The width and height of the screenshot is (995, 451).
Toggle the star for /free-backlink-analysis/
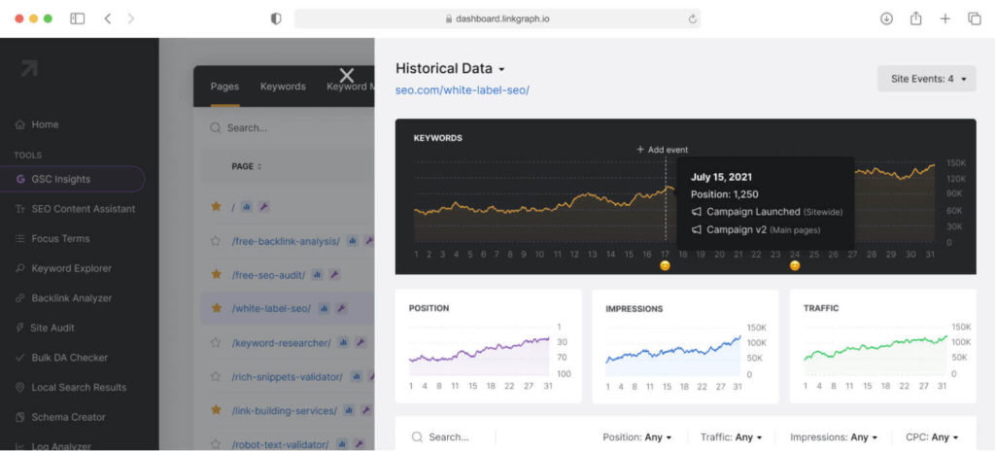point(216,241)
